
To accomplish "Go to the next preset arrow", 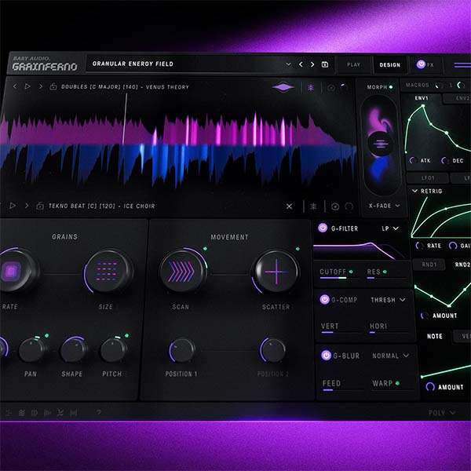I will pos(312,64).
